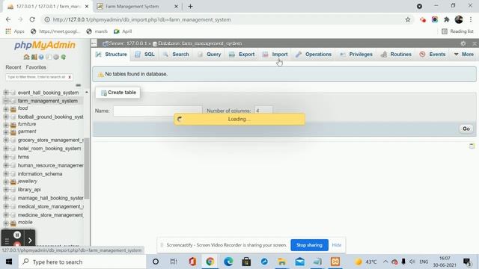Click the red recorder extension icon
Viewport: 479px width, 269px height.
(x=423, y=19)
